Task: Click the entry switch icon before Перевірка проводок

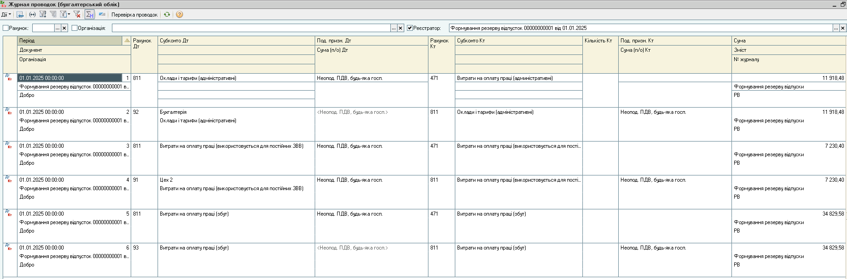Action: [102, 15]
